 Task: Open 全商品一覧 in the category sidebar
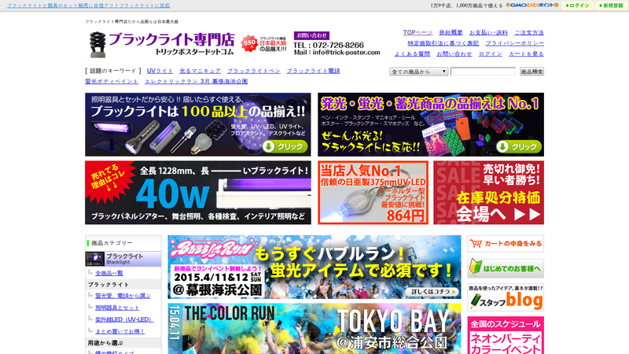(x=109, y=273)
